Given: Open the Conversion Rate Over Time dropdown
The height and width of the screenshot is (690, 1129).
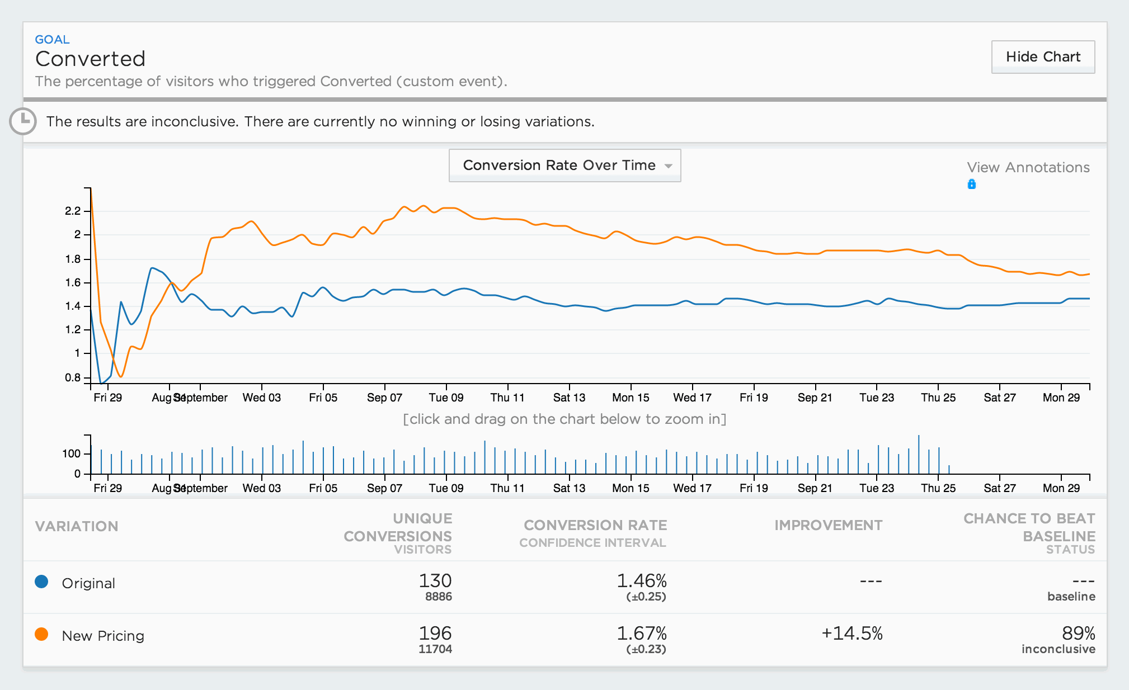Looking at the screenshot, I should (x=564, y=165).
